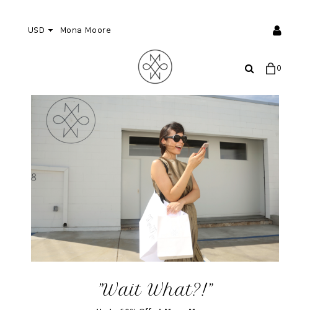The image size is (310, 310).
Task: Click the phone held by woman in photo
Action: (x=203, y=148)
